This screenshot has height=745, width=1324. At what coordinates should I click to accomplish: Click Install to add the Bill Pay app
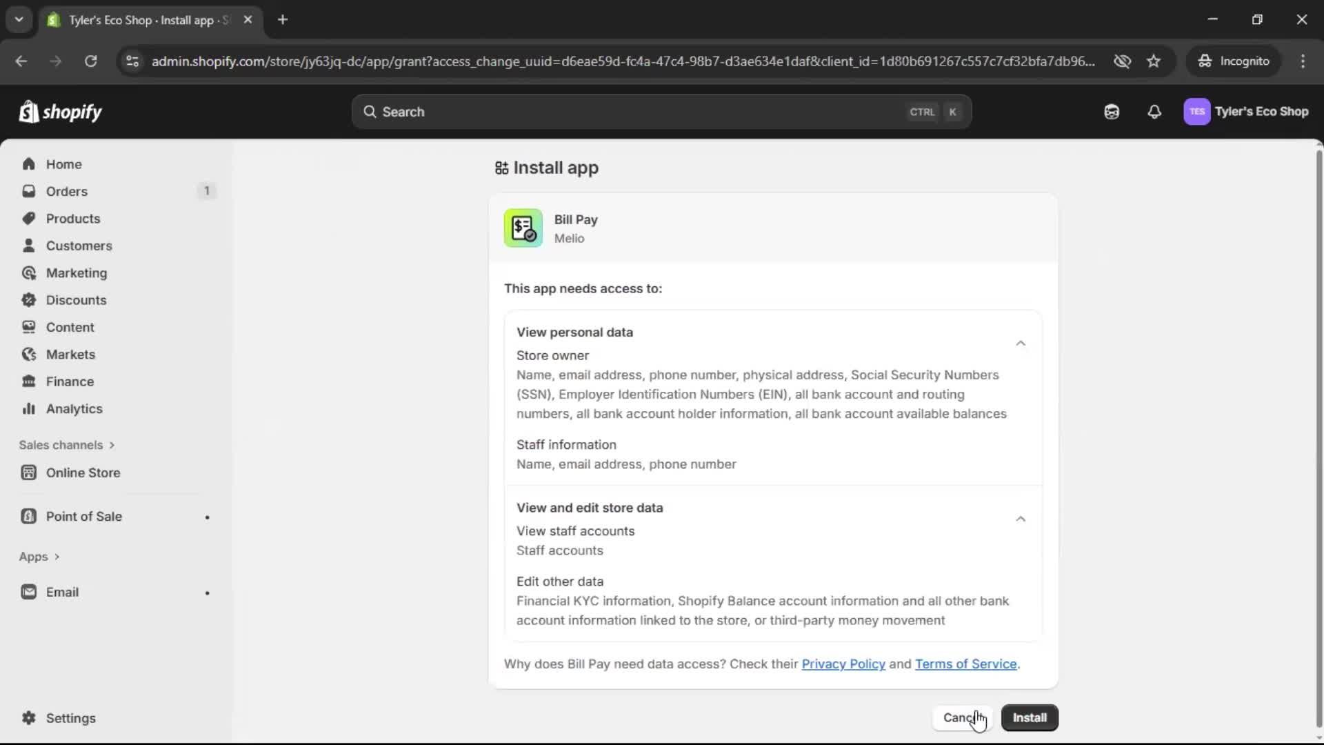1030,717
